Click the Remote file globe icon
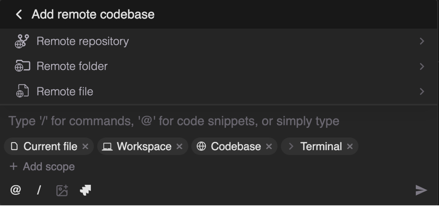 (22, 92)
